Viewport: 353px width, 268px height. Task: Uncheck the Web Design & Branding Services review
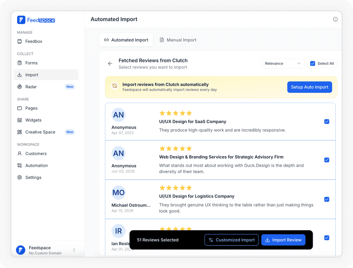[327, 160]
